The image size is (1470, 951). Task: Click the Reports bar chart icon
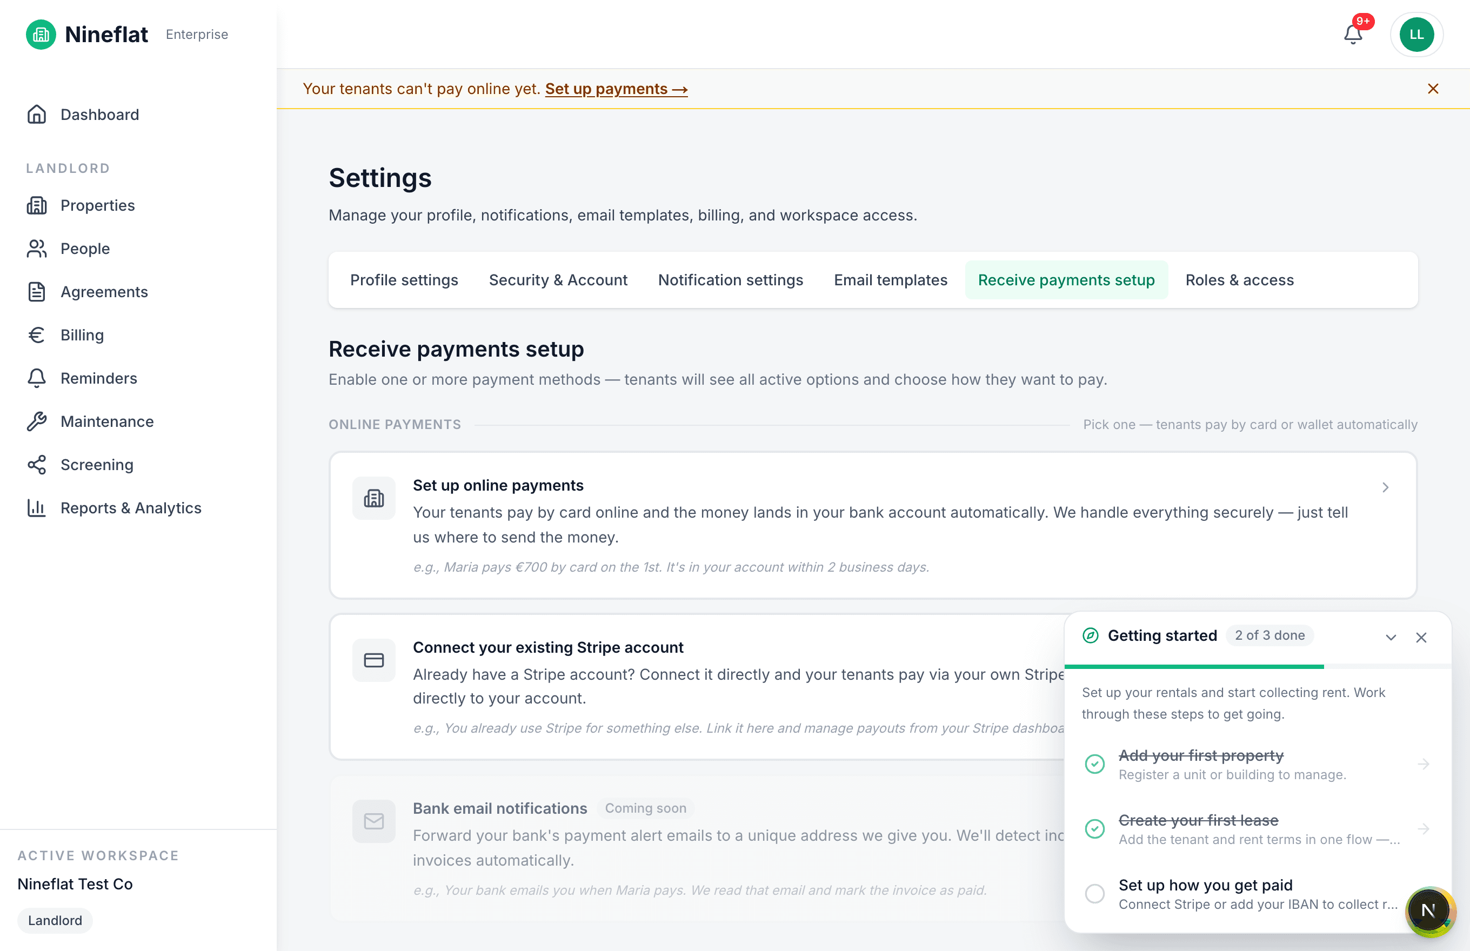[37, 507]
